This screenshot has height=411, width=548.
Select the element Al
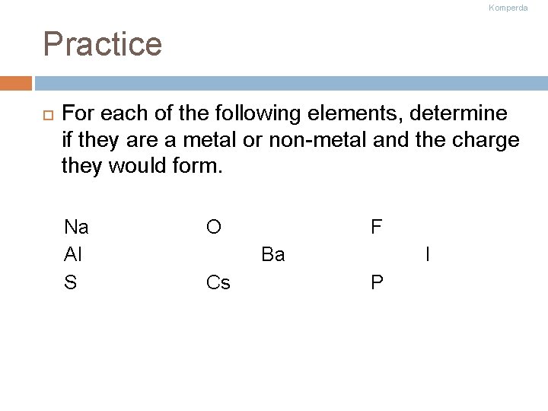pos(73,255)
